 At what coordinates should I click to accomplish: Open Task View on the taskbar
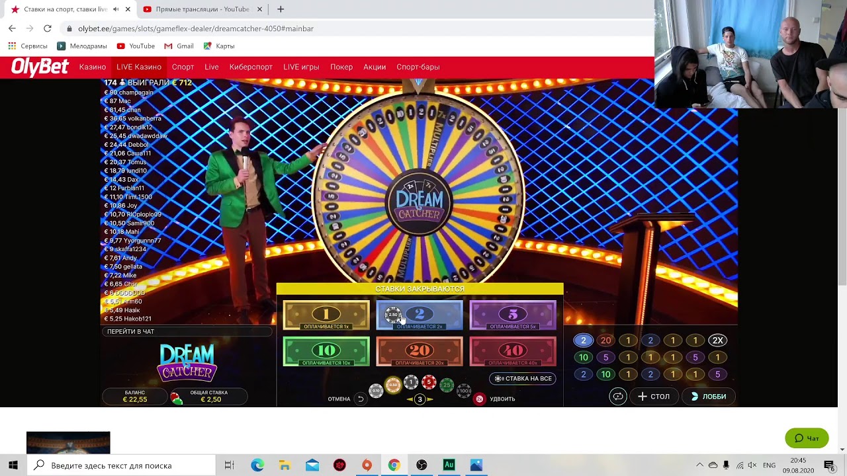point(230,465)
